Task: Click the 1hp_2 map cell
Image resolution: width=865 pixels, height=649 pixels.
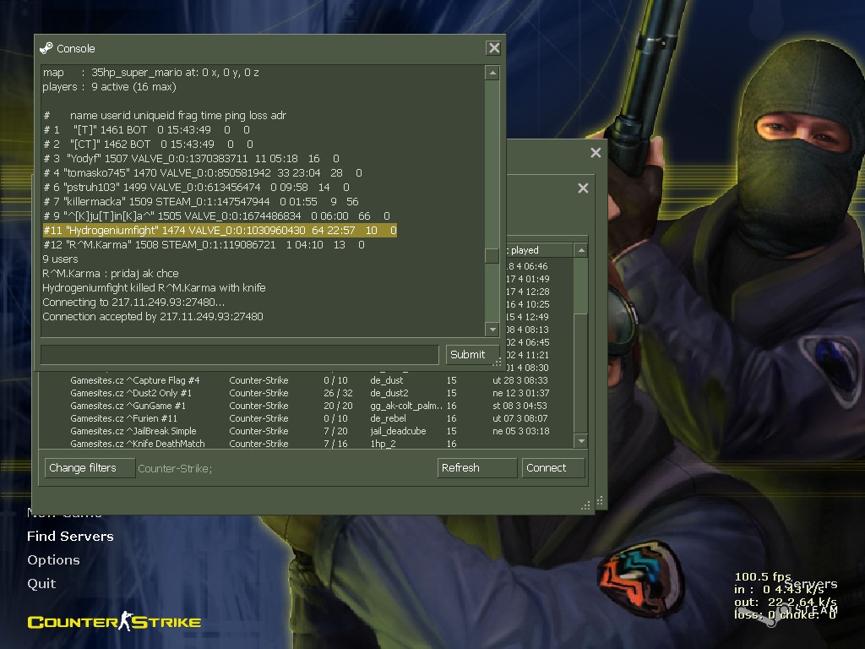Action: [x=383, y=444]
